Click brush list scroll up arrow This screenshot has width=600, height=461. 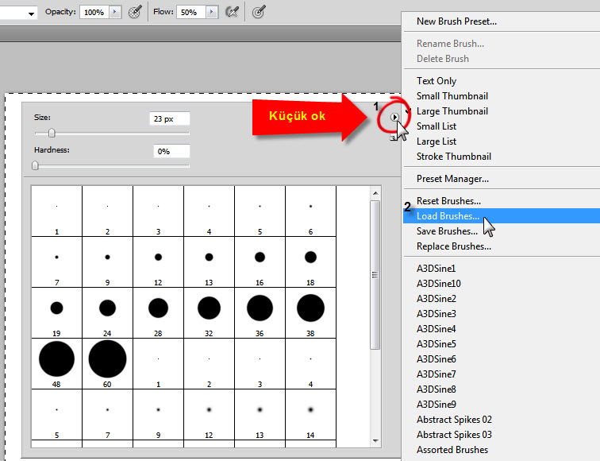pos(375,193)
